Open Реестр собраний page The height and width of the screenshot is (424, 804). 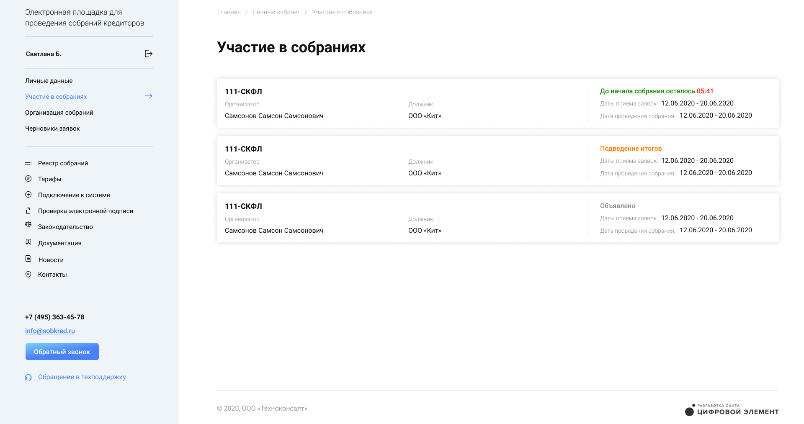pos(63,163)
